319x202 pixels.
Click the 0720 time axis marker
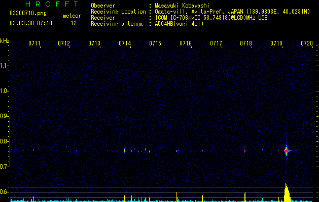click(x=307, y=43)
